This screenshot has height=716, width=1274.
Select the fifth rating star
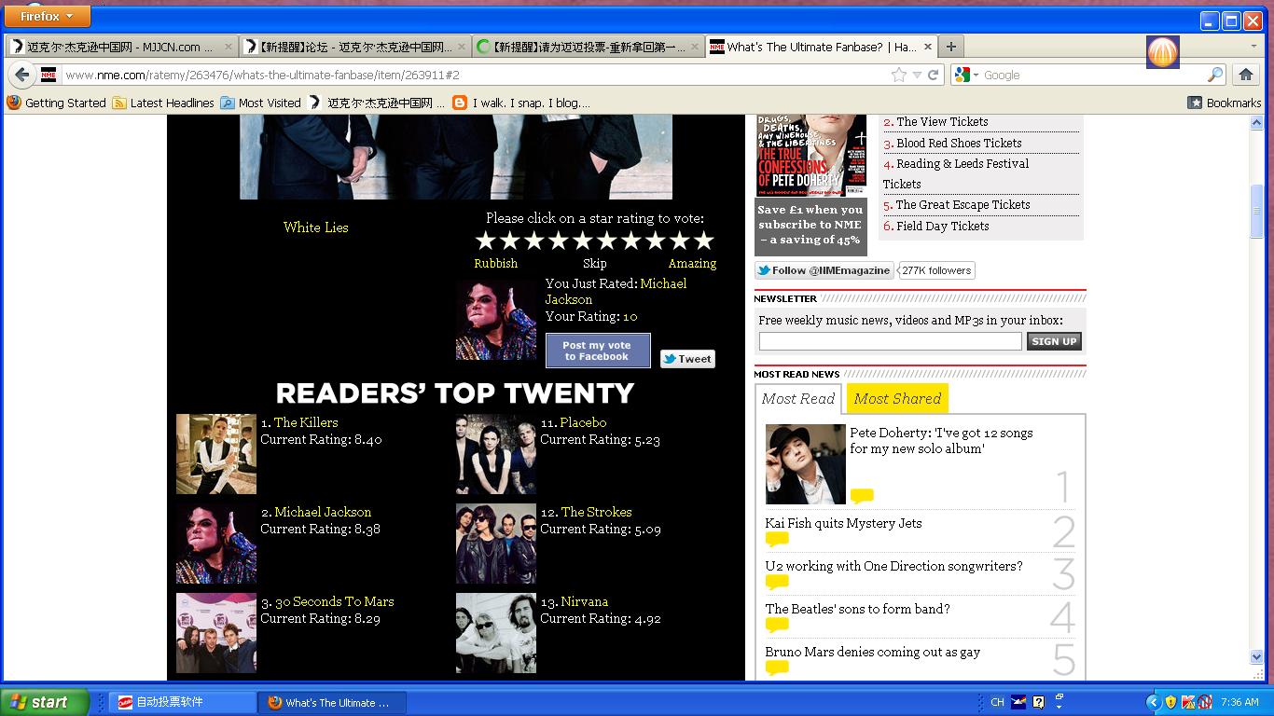click(x=583, y=241)
